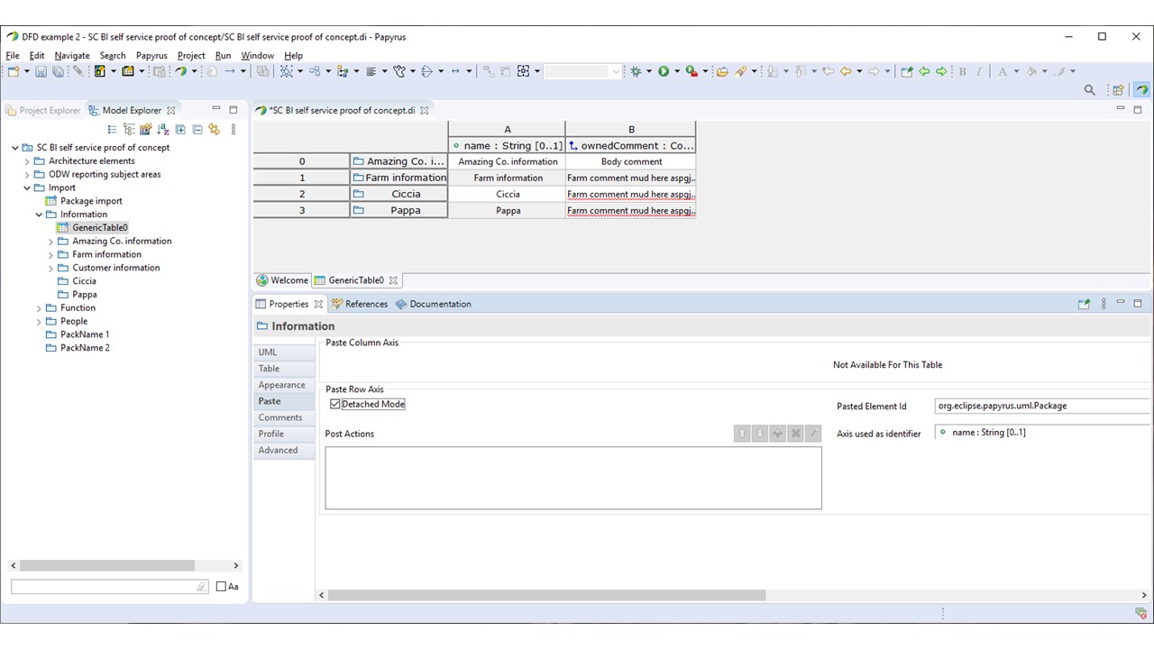Click the Sort alphabetically icon in Model Explorer

point(163,130)
